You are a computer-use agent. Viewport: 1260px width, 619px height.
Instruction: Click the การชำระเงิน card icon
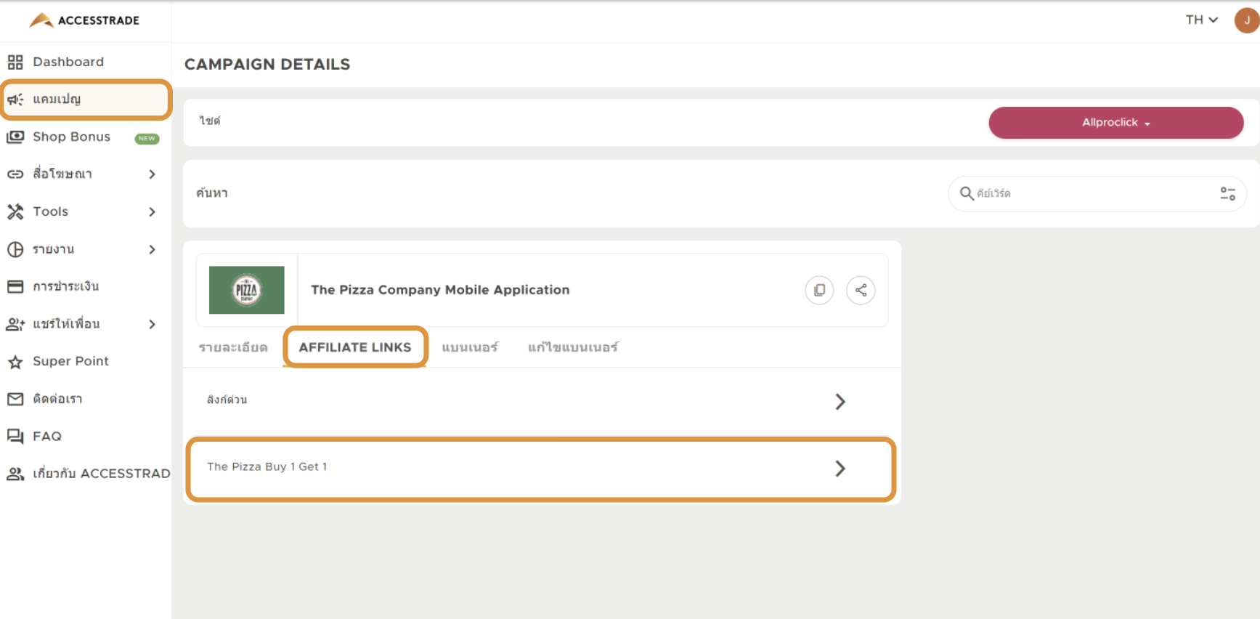(x=15, y=286)
